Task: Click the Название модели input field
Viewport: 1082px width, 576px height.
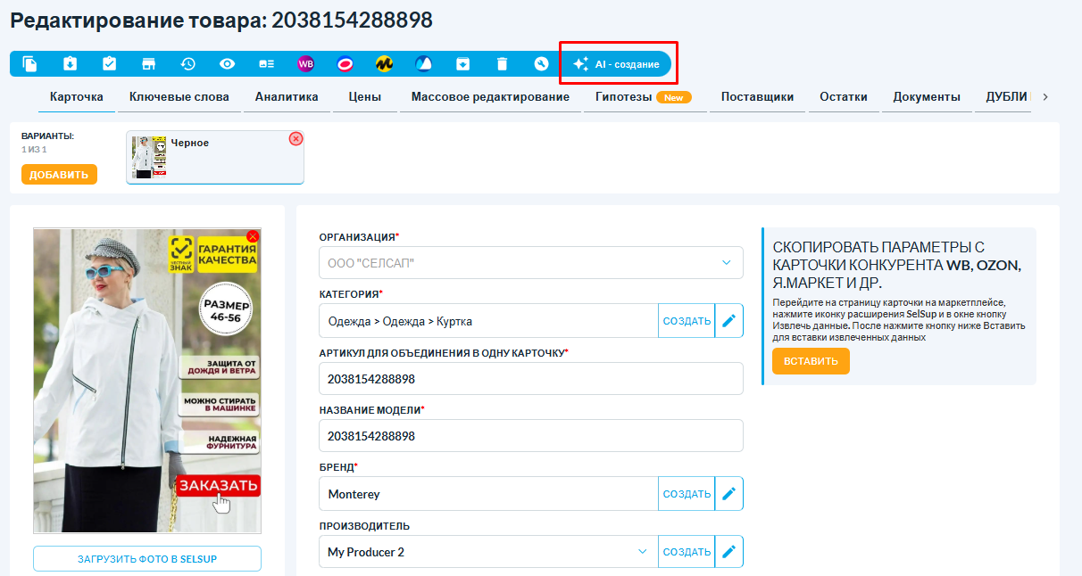Action: click(530, 436)
